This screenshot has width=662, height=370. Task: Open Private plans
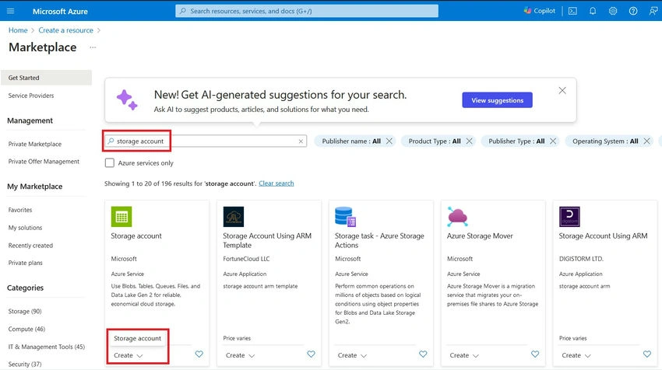(x=26, y=263)
